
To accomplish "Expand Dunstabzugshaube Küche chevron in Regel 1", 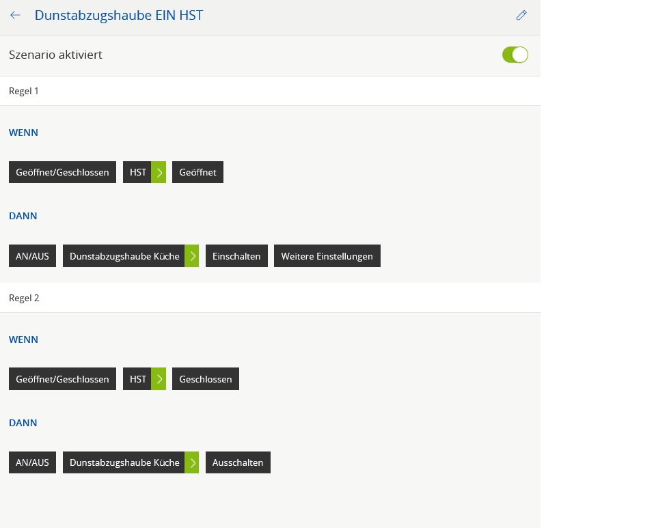I will click(x=192, y=256).
